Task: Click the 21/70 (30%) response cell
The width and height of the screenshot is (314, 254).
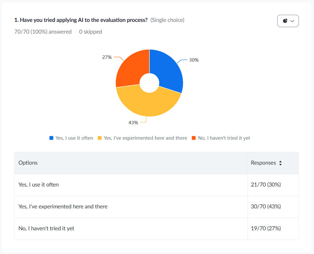Action: (266, 185)
